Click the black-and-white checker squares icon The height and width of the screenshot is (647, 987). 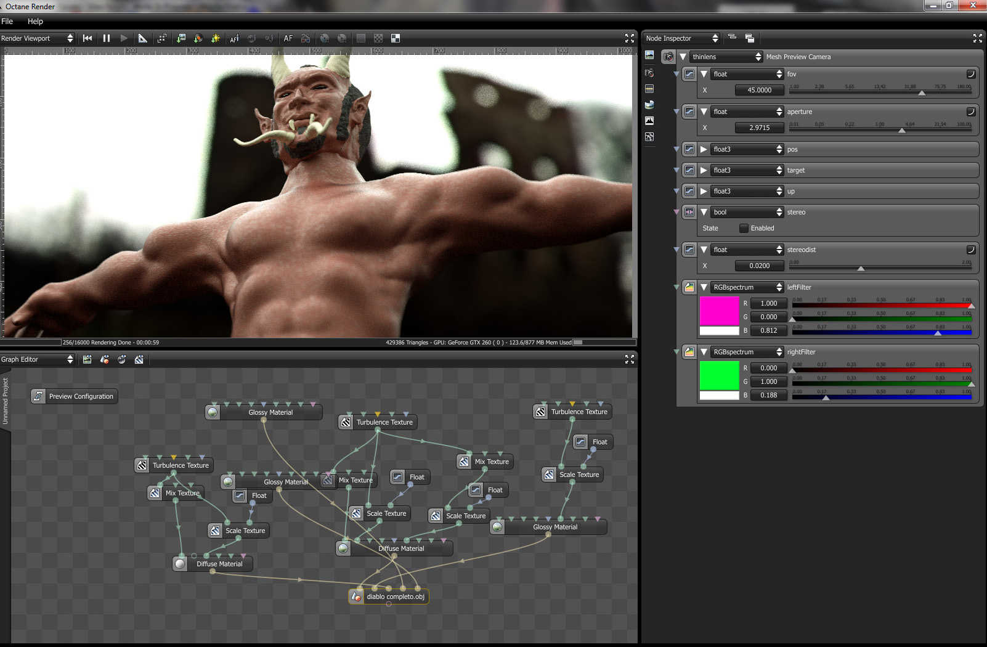point(396,38)
